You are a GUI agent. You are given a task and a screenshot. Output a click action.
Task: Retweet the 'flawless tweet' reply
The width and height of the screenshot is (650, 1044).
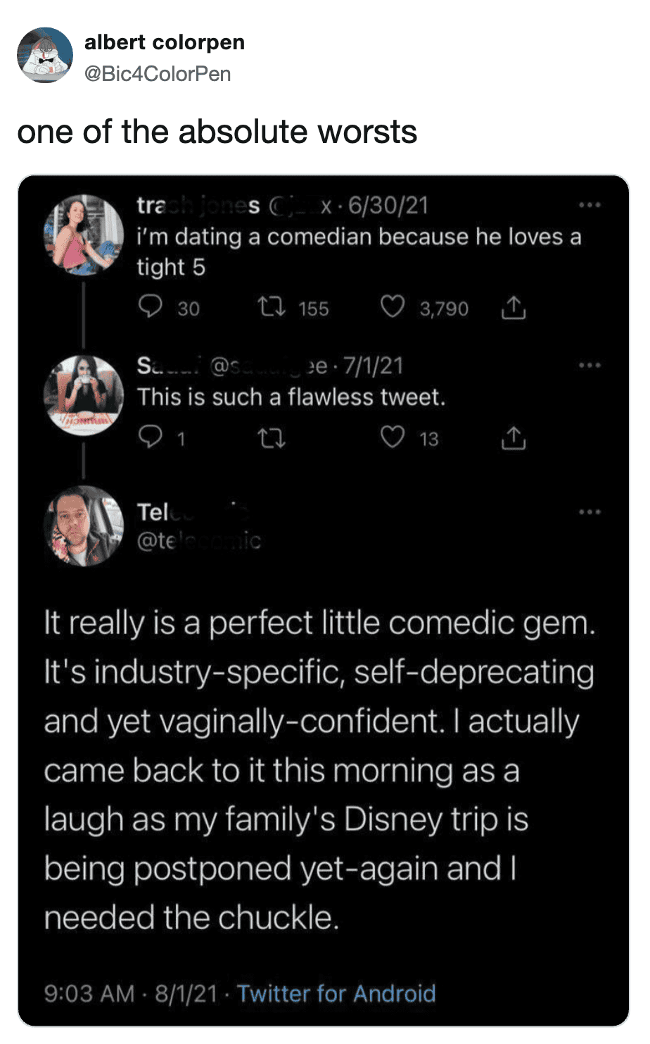pos(272,438)
